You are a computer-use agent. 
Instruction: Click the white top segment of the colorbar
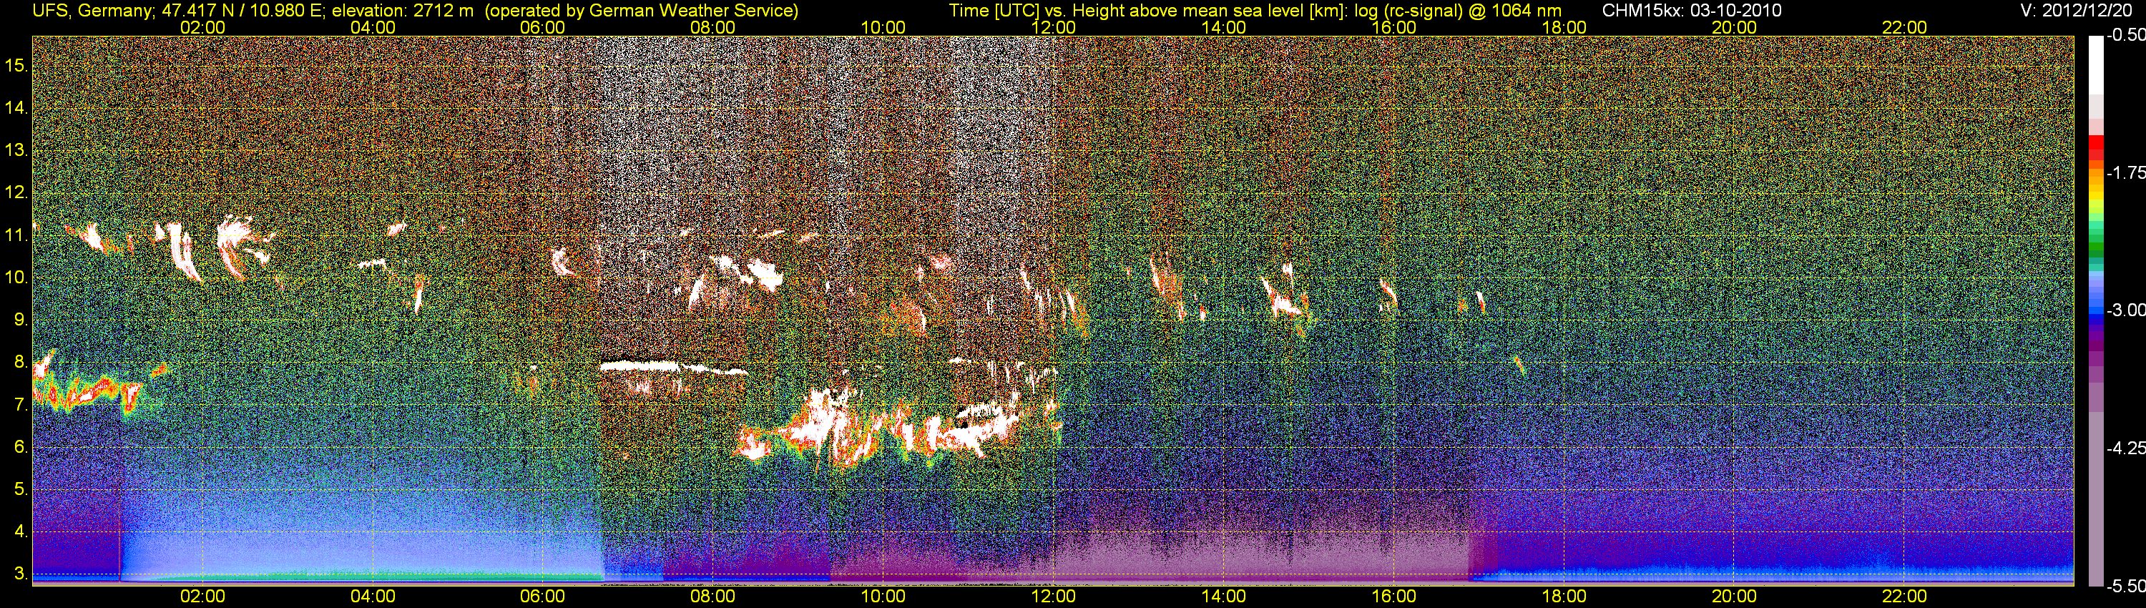(x=2096, y=65)
